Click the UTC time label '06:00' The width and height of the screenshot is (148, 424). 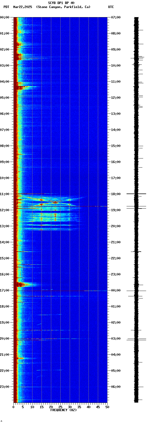116,387
